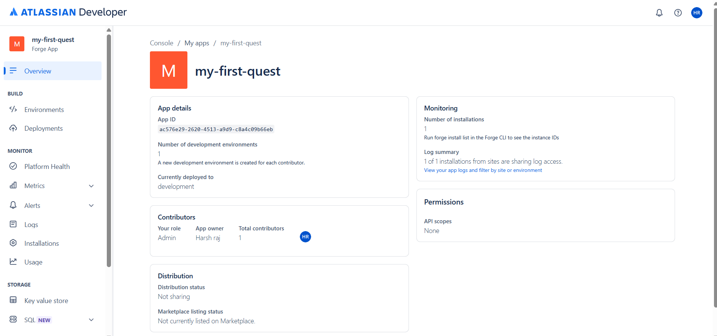This screenshot has width=717, height=336.
Task: Click the Logs document icon
Action: [13, 224]
